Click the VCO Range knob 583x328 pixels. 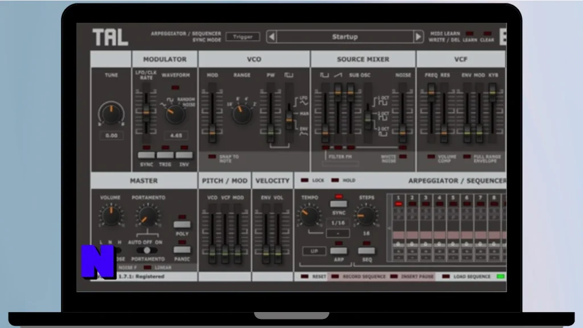[x=241, y=114]
